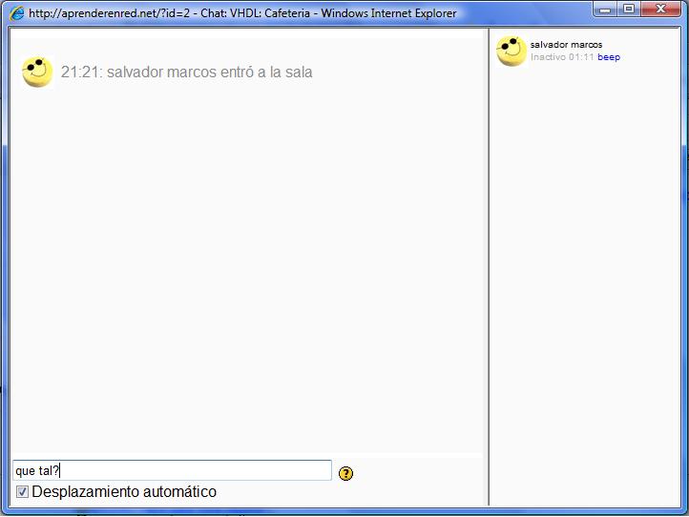689x517 pixels.
Task: Click empty space in the user list panel
Action: pos(584,286)
